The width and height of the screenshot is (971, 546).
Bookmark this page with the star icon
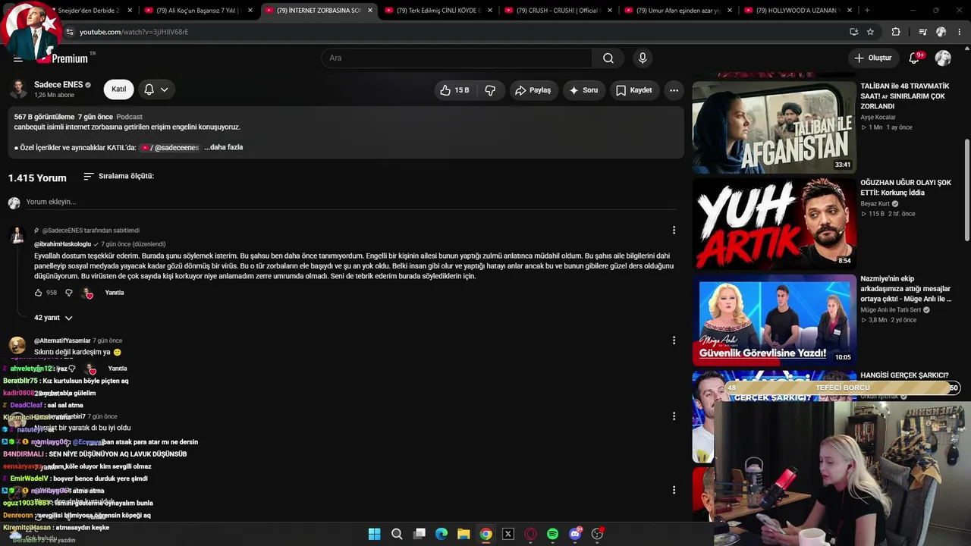pyautogui.click(x=870, y=32)
